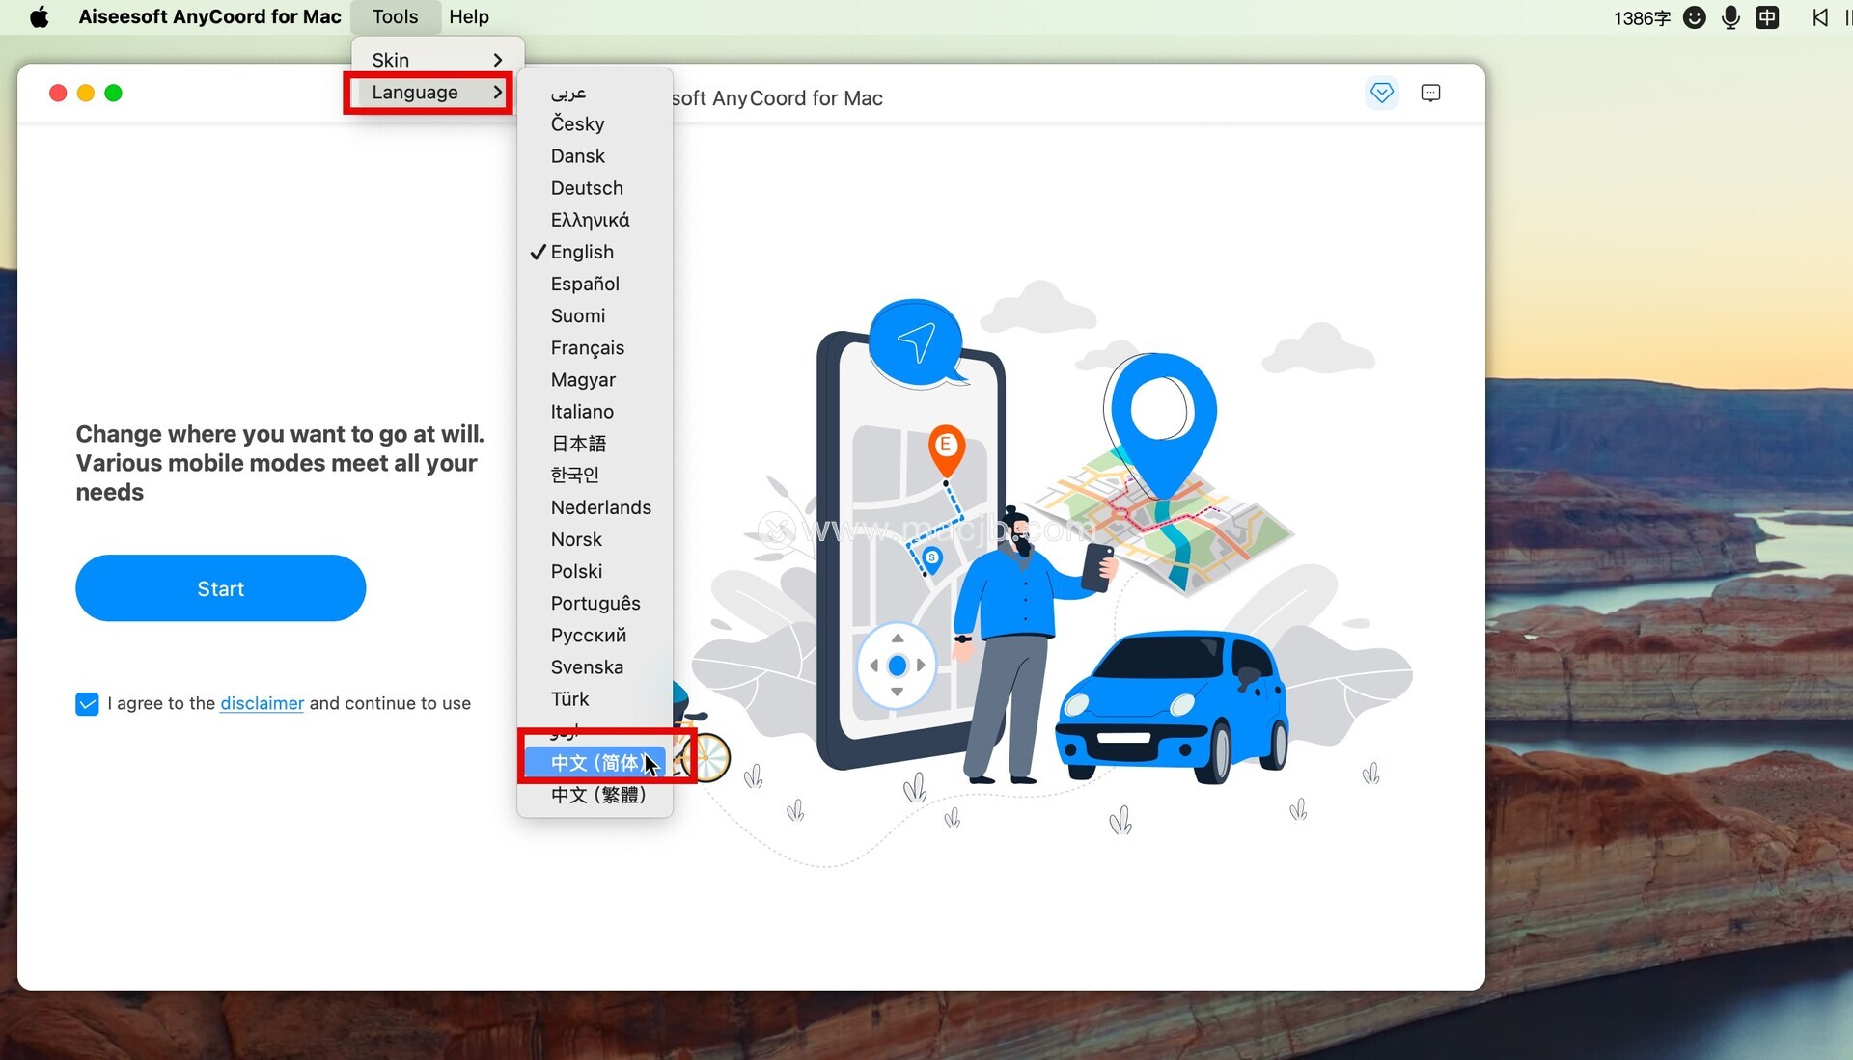
Task: Click the Skin submenu arrow chevron
Action: (498, 60)
